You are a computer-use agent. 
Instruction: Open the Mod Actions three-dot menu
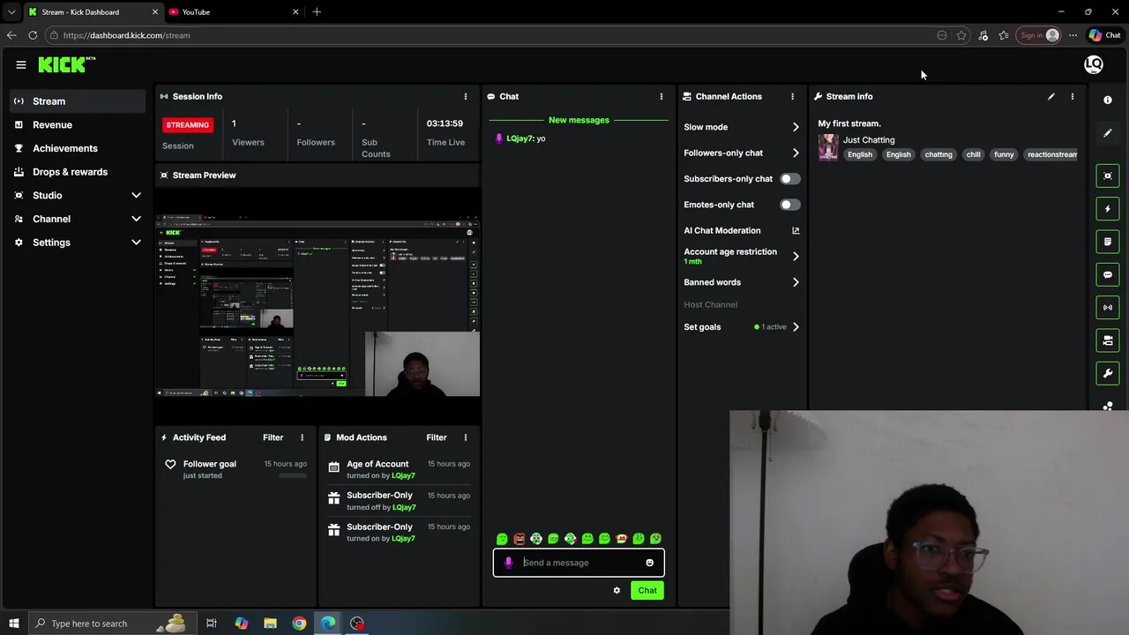coord(466,437)
